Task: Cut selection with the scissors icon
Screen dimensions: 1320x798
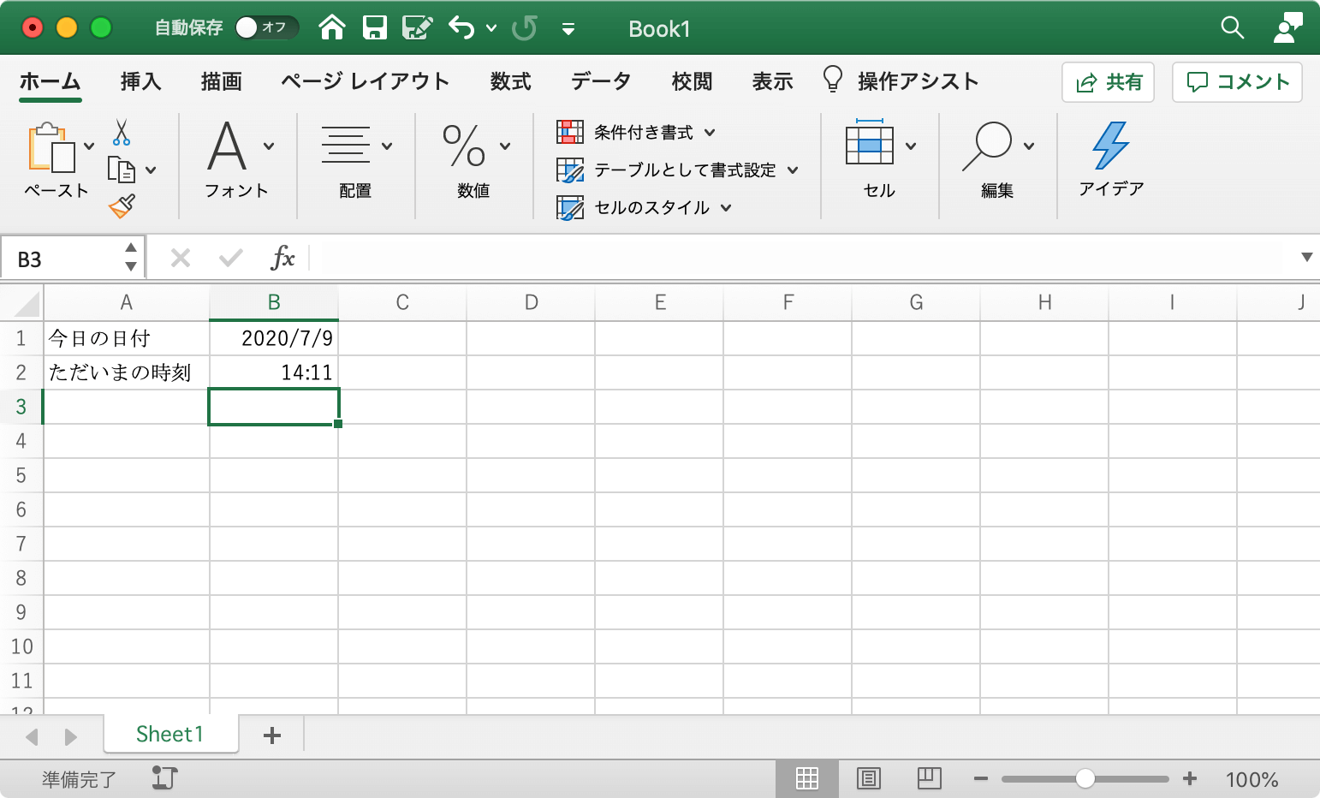Action: click(x=122, y=132)
